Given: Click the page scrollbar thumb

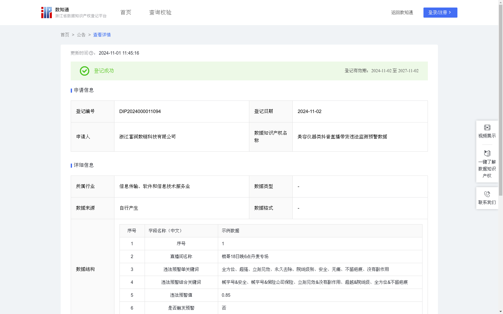Looking at the screenshot, I should click(x=500, y=100).
